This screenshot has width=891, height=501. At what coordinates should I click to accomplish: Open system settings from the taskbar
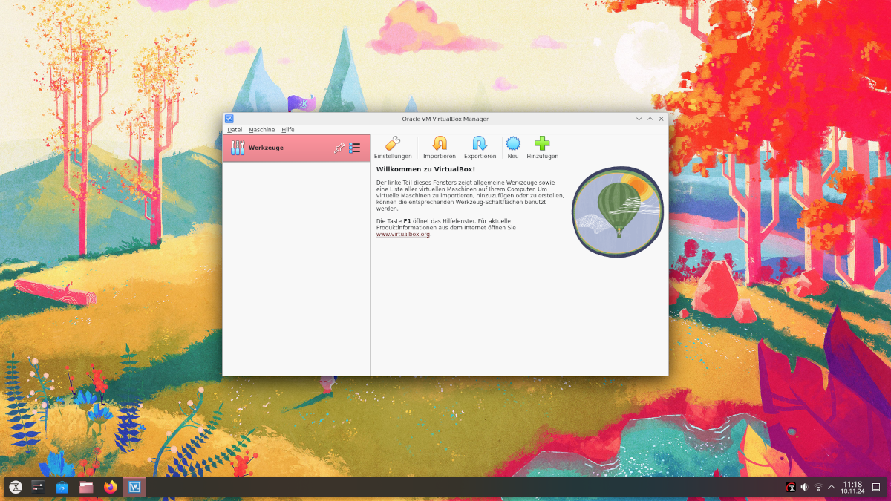coord(39,487)
